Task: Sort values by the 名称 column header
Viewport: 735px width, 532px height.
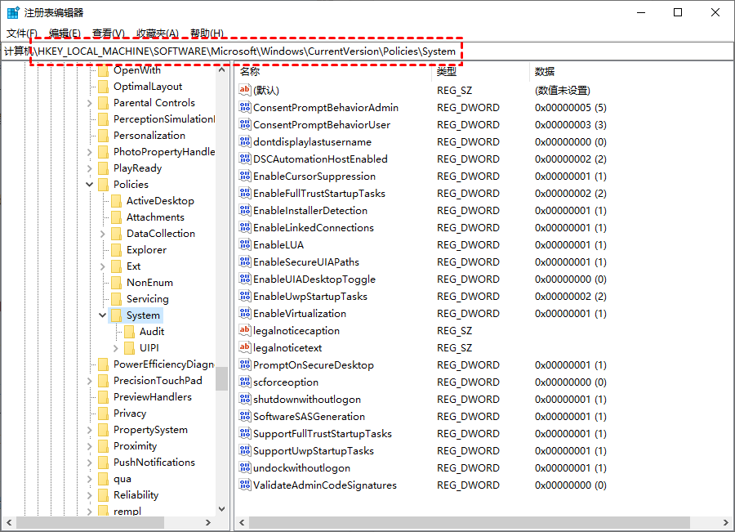Action: 333,71
